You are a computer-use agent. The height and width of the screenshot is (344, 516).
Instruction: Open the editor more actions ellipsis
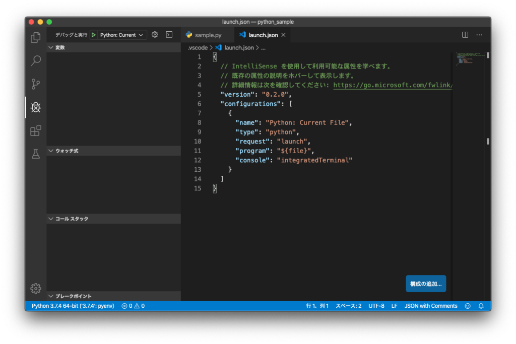tap(479, 34)
